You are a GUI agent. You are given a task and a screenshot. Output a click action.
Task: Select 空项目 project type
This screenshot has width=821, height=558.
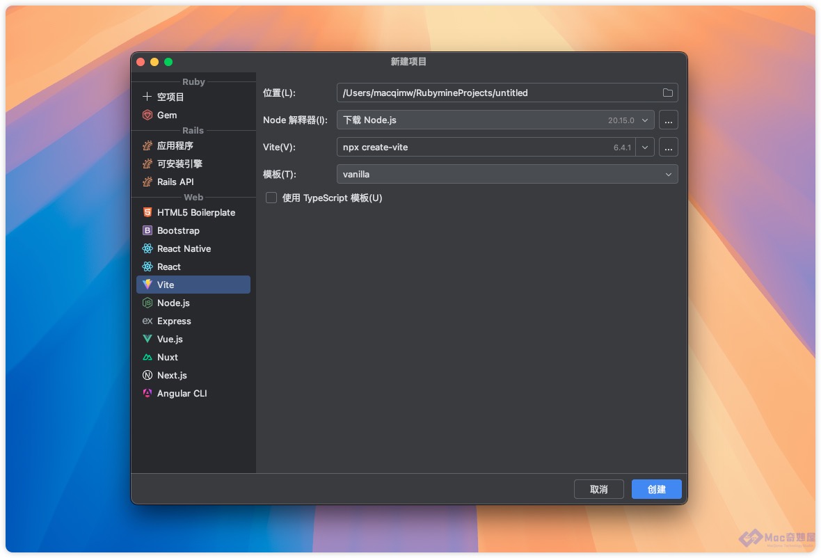193,97
